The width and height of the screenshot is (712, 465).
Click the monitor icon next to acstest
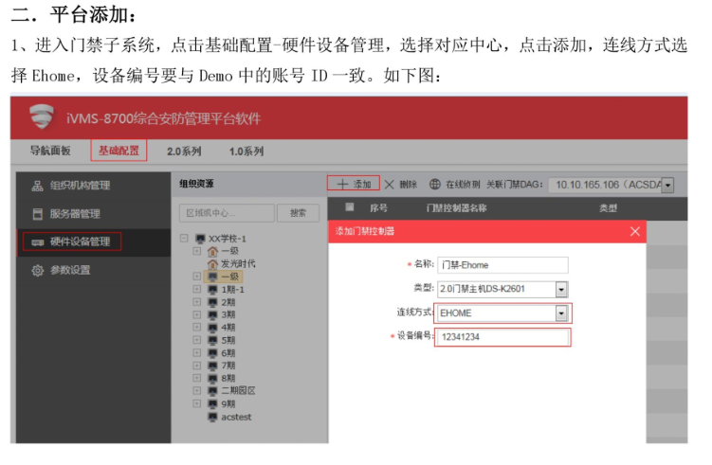(x=212, y=417)
